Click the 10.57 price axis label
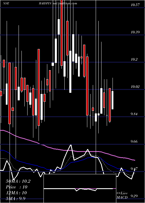This screenshot has width=145, height=203. coord(135,5)
